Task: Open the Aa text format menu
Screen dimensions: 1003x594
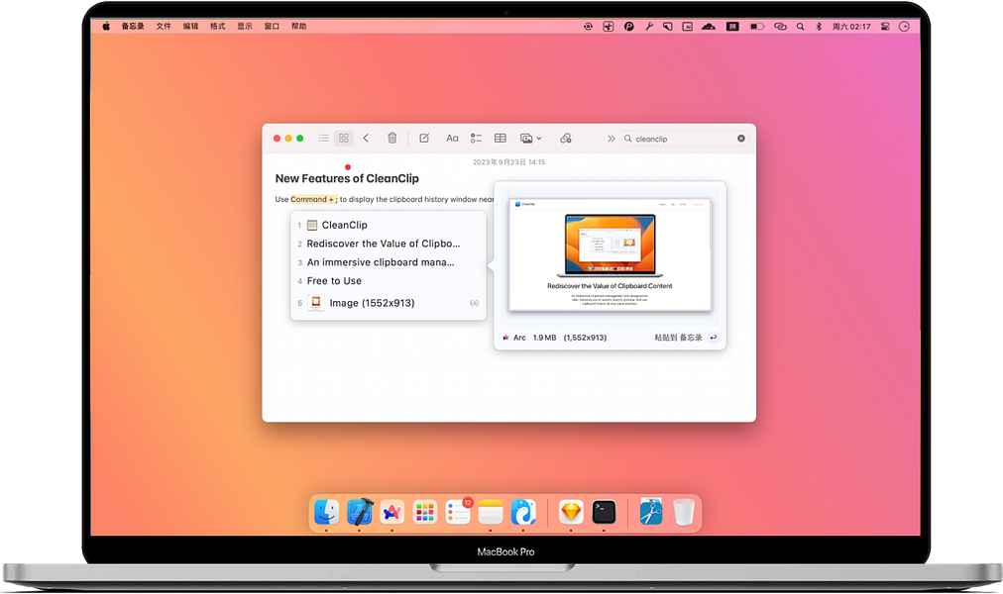Action: (452, 138)
